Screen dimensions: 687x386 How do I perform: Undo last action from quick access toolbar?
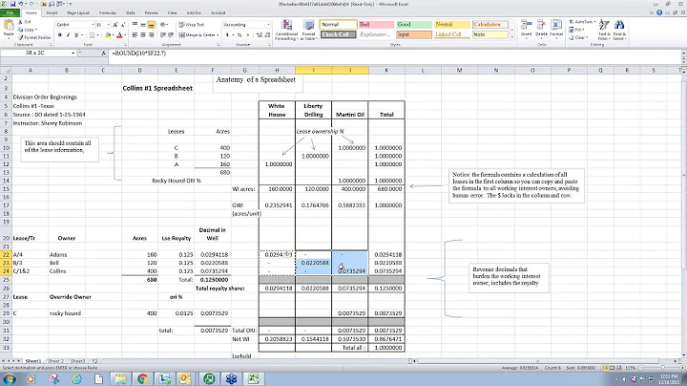pyautogui.click(x=21, y=4)
